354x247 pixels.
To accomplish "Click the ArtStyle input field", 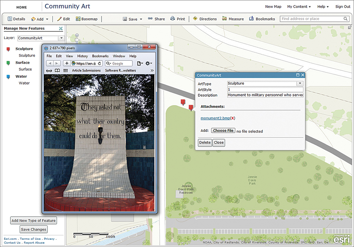I will pos(265,89).
